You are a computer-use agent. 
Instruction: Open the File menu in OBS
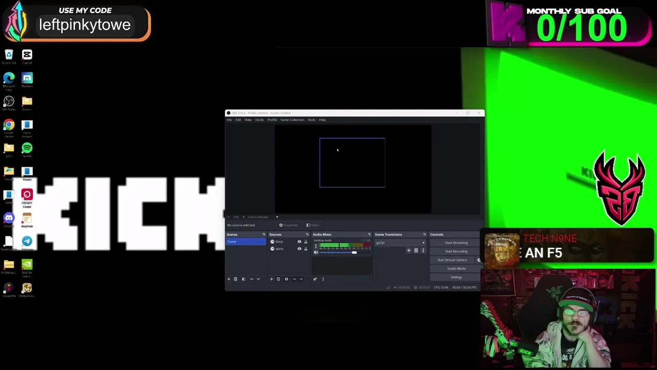(229, 120)
